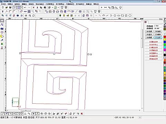The width and height of the screenshot is (166, 124).
Task: Select the star shape drawing tool
Action: click(126, 15)
